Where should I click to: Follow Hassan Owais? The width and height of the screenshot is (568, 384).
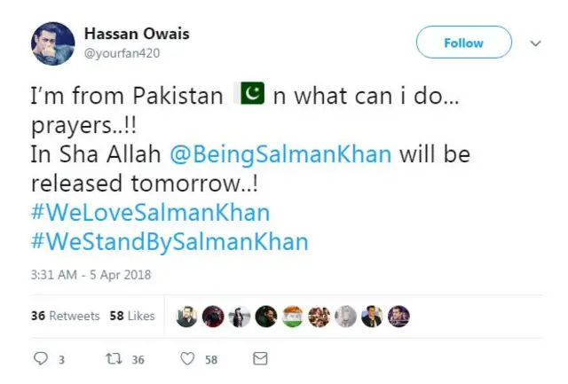(x=464, y=43)
